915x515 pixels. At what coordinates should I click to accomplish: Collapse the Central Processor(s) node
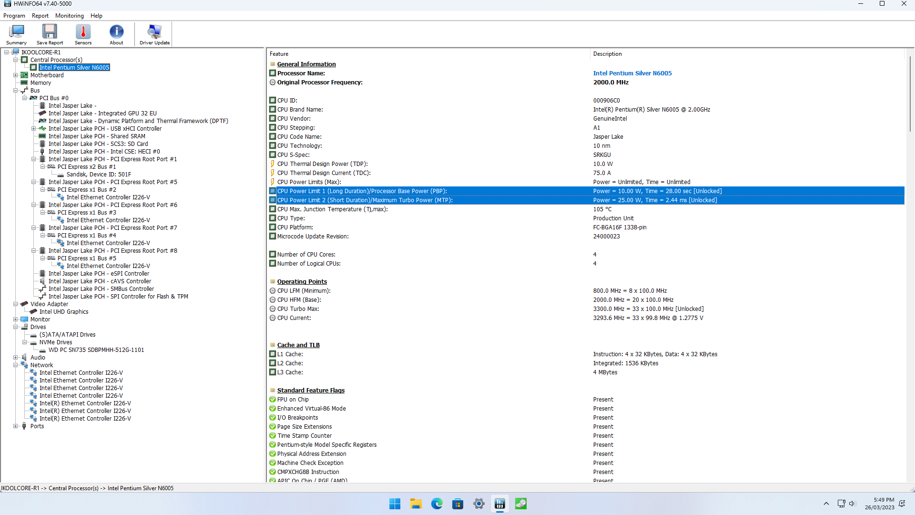tap(16, 60)
